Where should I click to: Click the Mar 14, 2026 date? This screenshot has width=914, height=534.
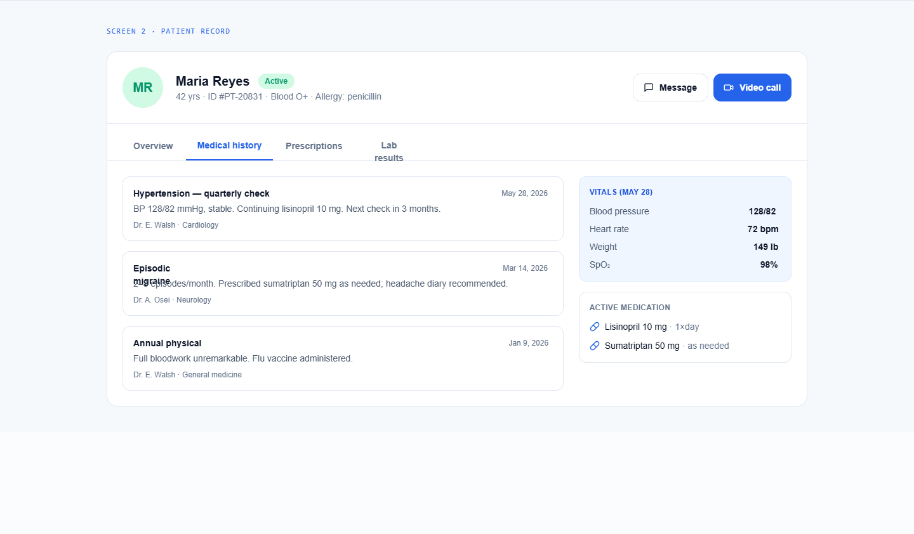tap(525, 268)
